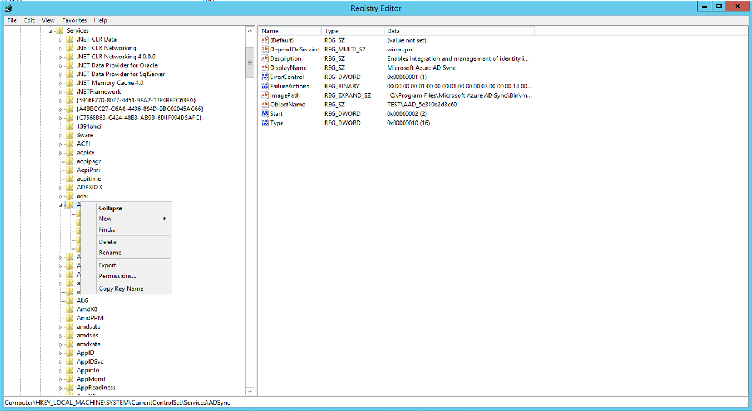752x411 pixels.
Task: Sort values by the Type column header
Action: 353,31
